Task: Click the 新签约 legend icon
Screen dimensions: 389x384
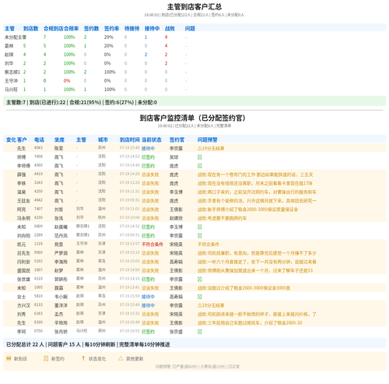Action: click(46, 358)
